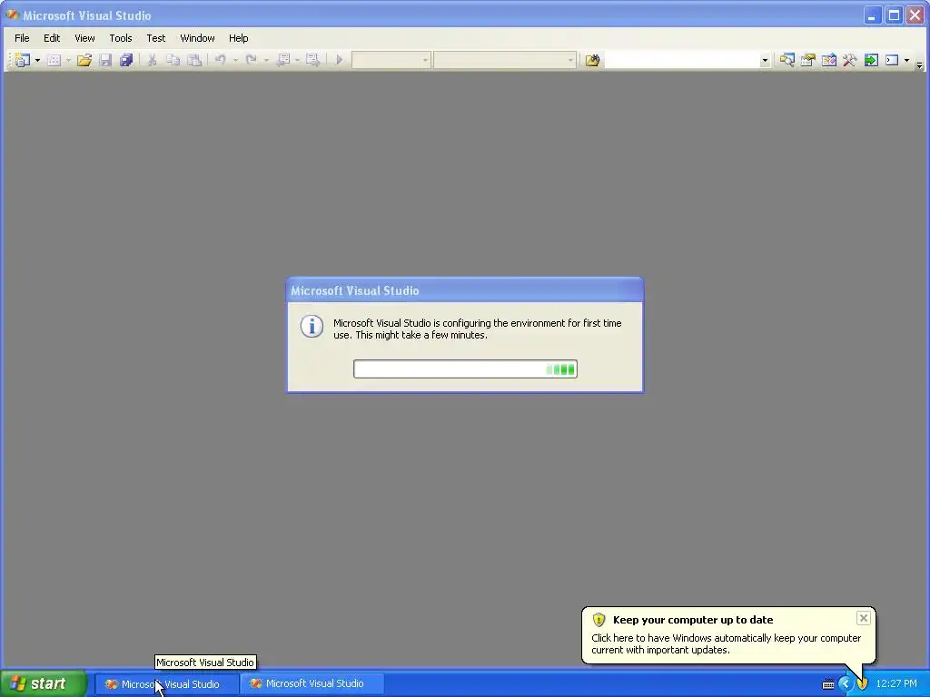Open the Start Page green arrow icon
930x697 pixels.
point(871,60)
